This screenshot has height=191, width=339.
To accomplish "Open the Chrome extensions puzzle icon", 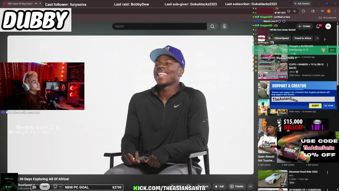I will (x=304, y=11).
